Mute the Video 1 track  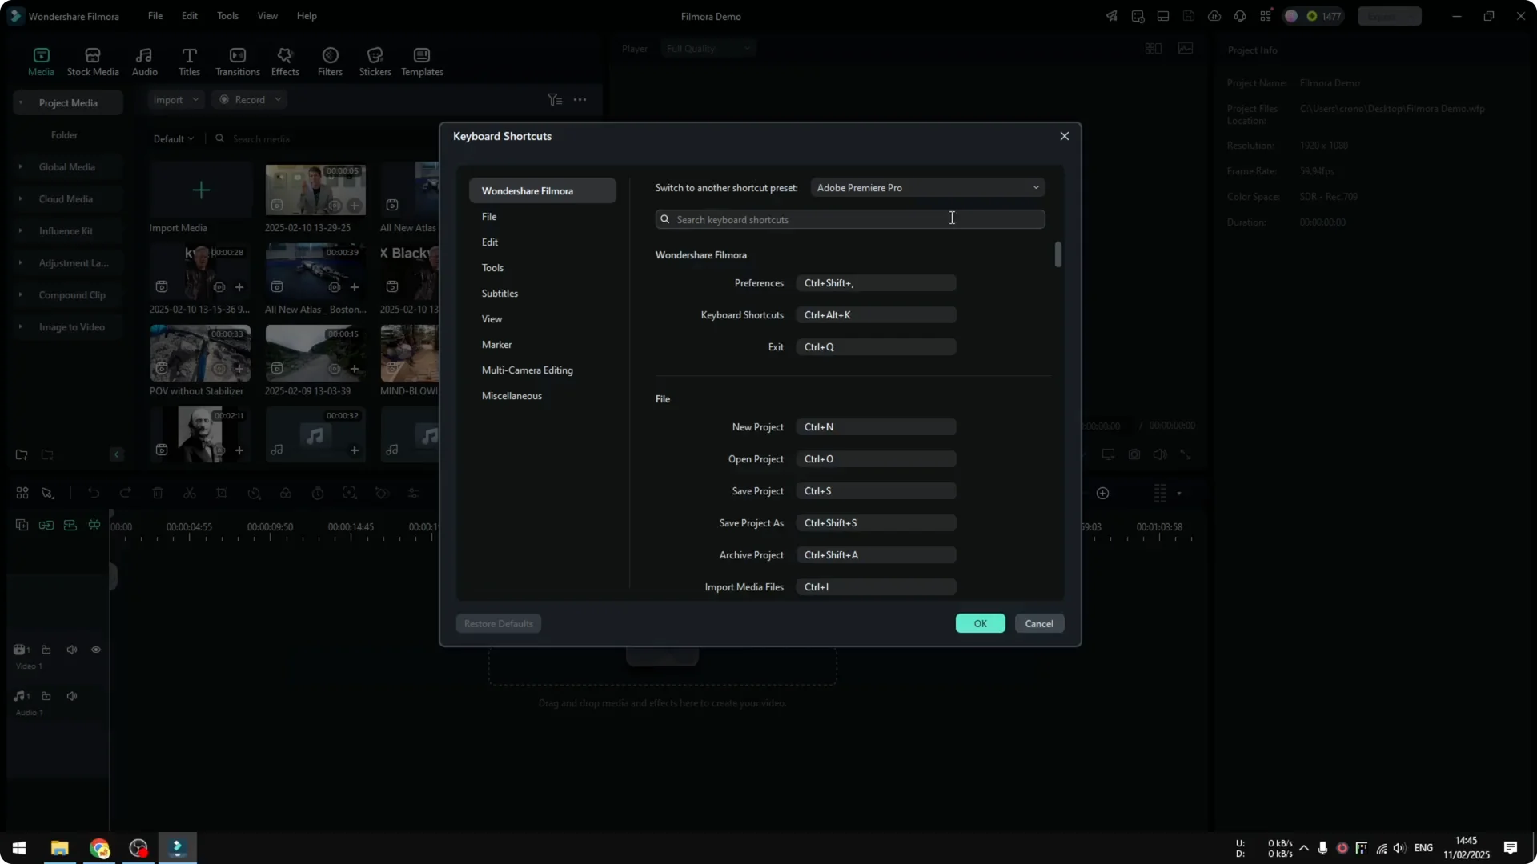click(x=72, y=650)
